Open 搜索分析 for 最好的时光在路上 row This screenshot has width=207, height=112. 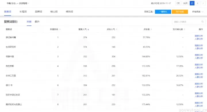[199, 103]
